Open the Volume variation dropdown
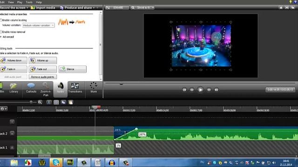 coord(39,25)
